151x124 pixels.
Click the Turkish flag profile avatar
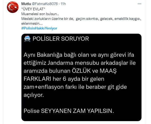coord(13,7)
